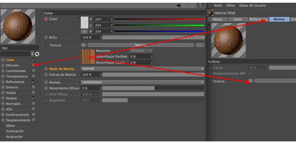
Task: Click the wood texture thumbnail preview
Action: (x=87, y=57)
